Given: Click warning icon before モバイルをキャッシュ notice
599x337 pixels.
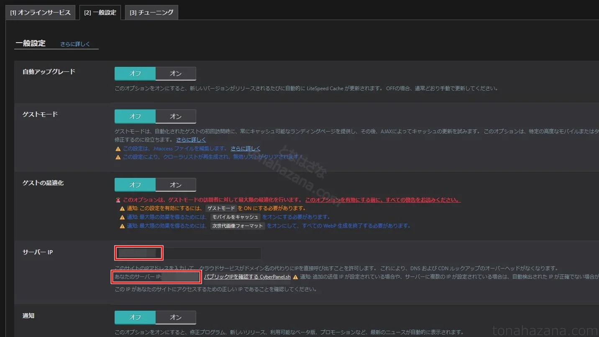Looking at the screenshot, I should coord(122,217).
